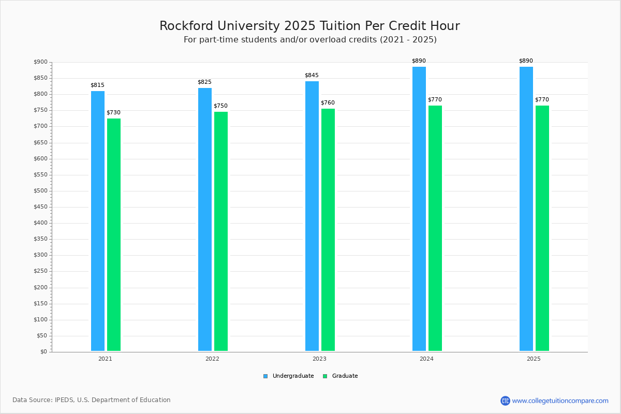Viewport: 621px width, 414px height.
Task: Open www.collegetuitioncompare.com link
Action: 560,400
